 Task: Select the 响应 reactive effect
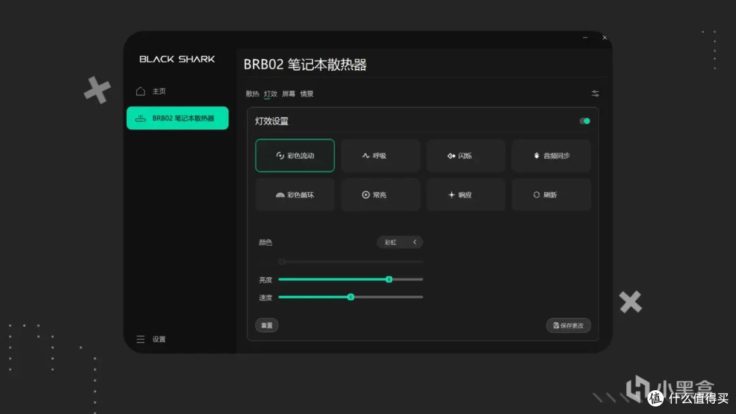466,195
